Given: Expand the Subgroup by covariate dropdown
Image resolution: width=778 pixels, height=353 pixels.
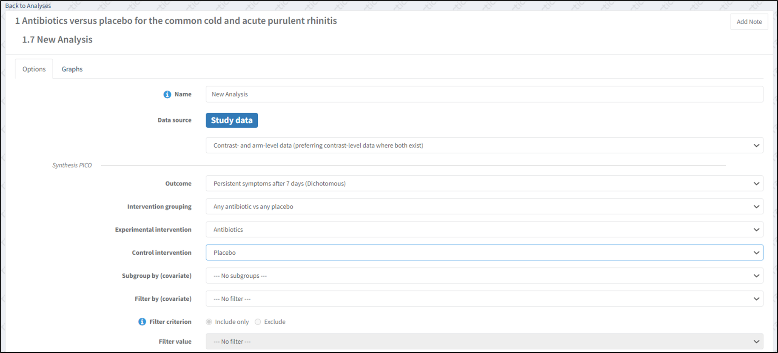Looking at the screenshot, I should point(484,276).
